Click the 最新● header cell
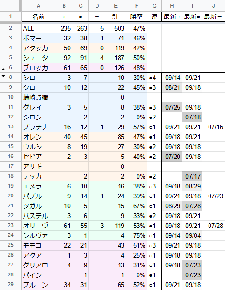Viewport: 225px width, 290px height. click(x=192, y=17)
